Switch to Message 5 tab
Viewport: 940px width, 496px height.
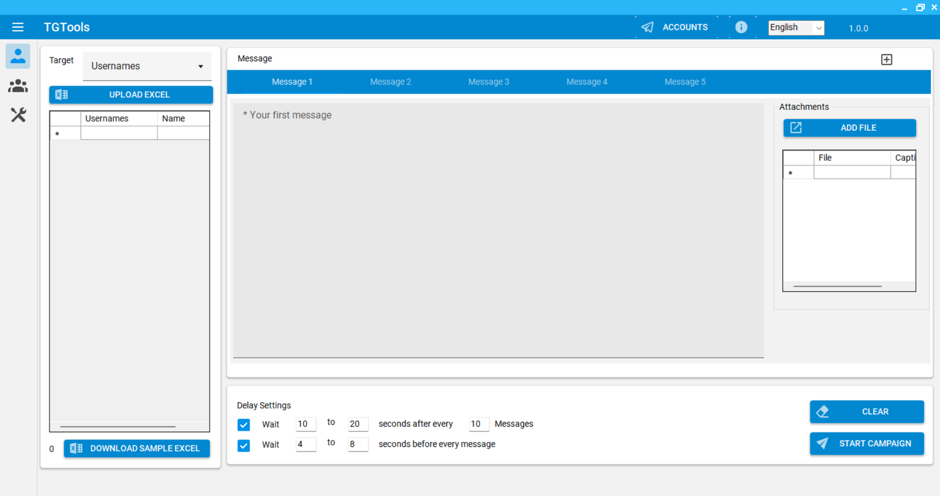[685, 82]
